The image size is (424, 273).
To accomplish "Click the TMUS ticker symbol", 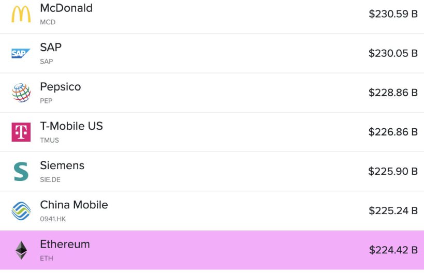I will coord(50,140).
